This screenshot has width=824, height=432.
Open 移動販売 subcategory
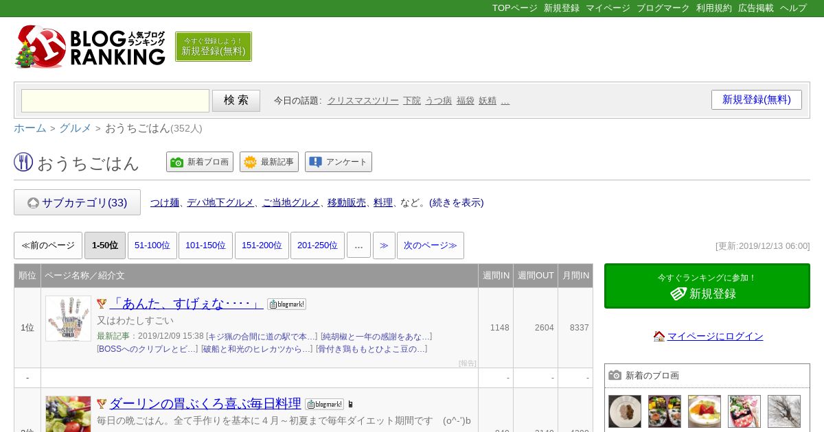pyautogui.click(x=347, y=203)
